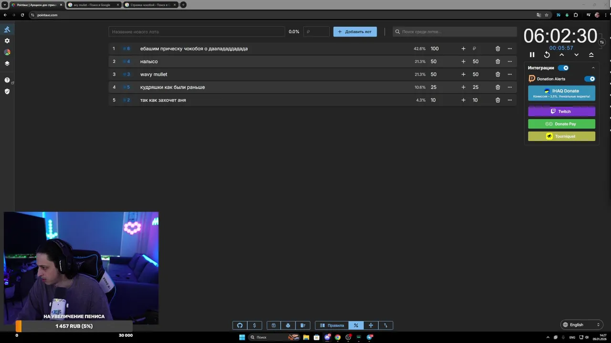Click plus on the first lot row
The width and height of the screenshot is (611, 343).
(463, 49)
